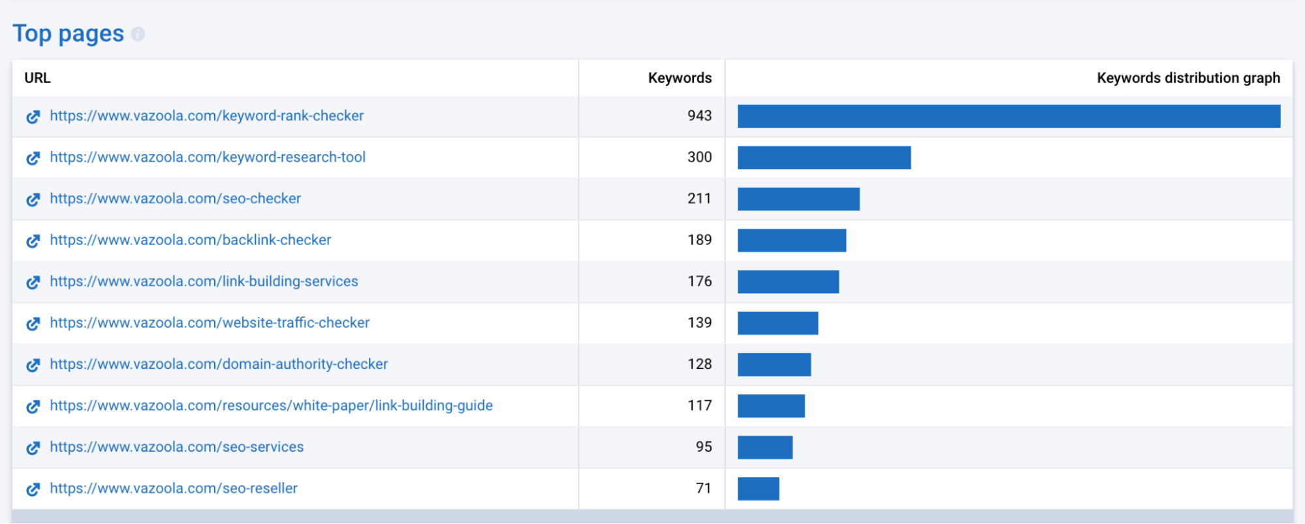The image size is (1305, 524).
Task: Click the distribution bar for backlink-checker
Action: (792, 240)
